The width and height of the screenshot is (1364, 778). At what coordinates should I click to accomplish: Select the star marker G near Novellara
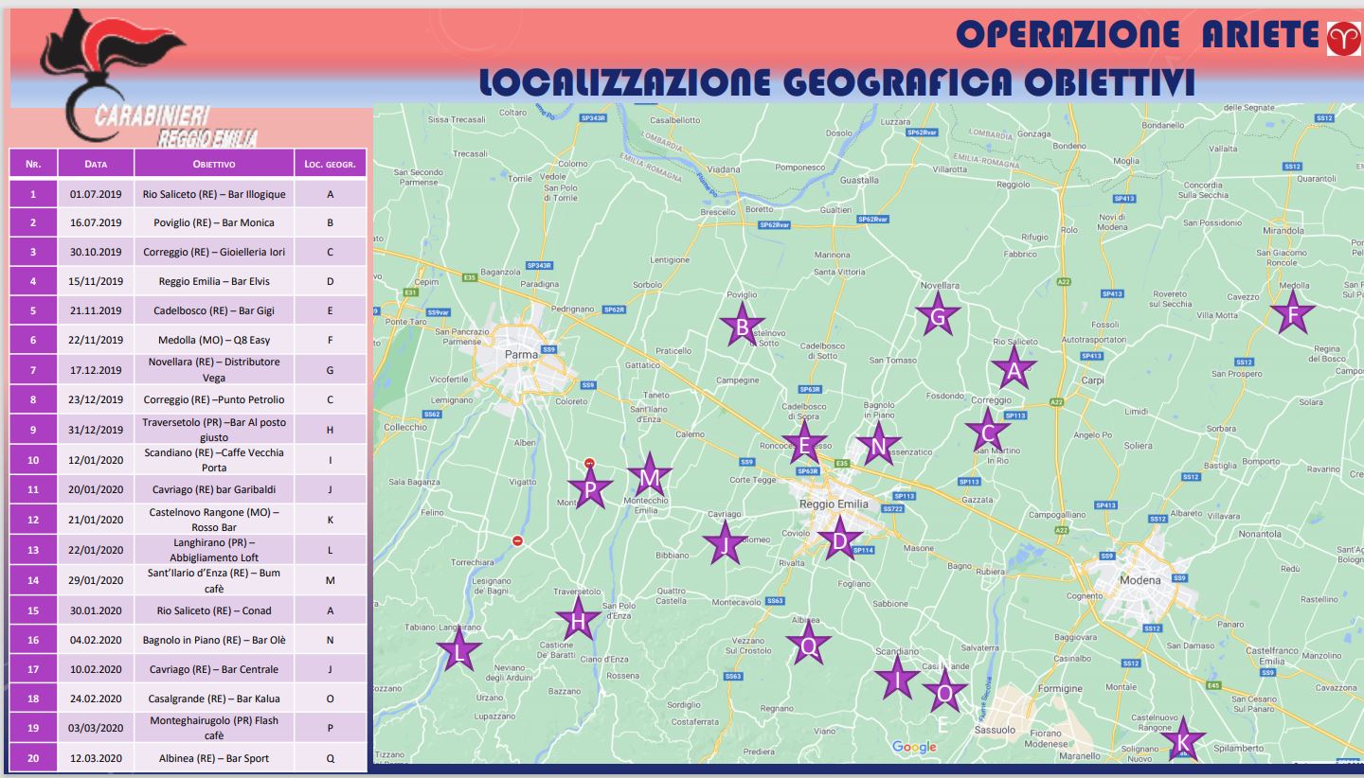(x=938, y=315)
